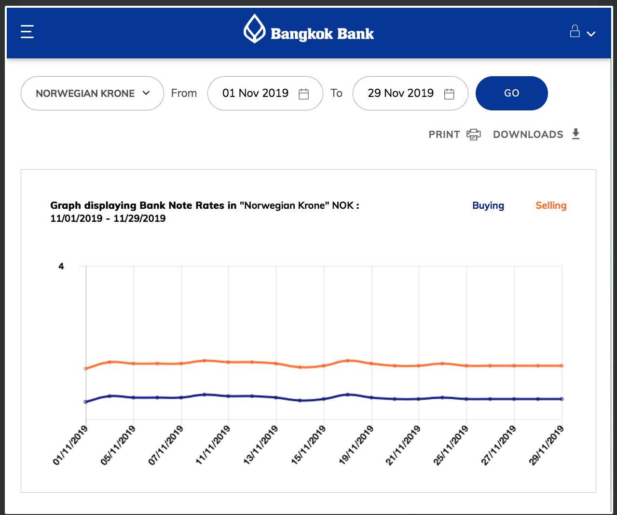Click the Bangkok Bank logo
The width and height of the screenshot is (617, 515).
[x=309, y=29]
